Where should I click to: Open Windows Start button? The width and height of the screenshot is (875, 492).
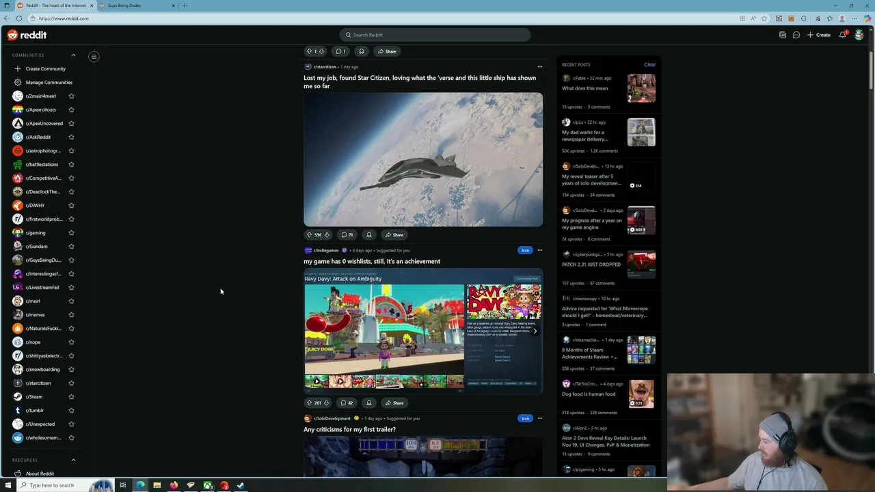8,485
